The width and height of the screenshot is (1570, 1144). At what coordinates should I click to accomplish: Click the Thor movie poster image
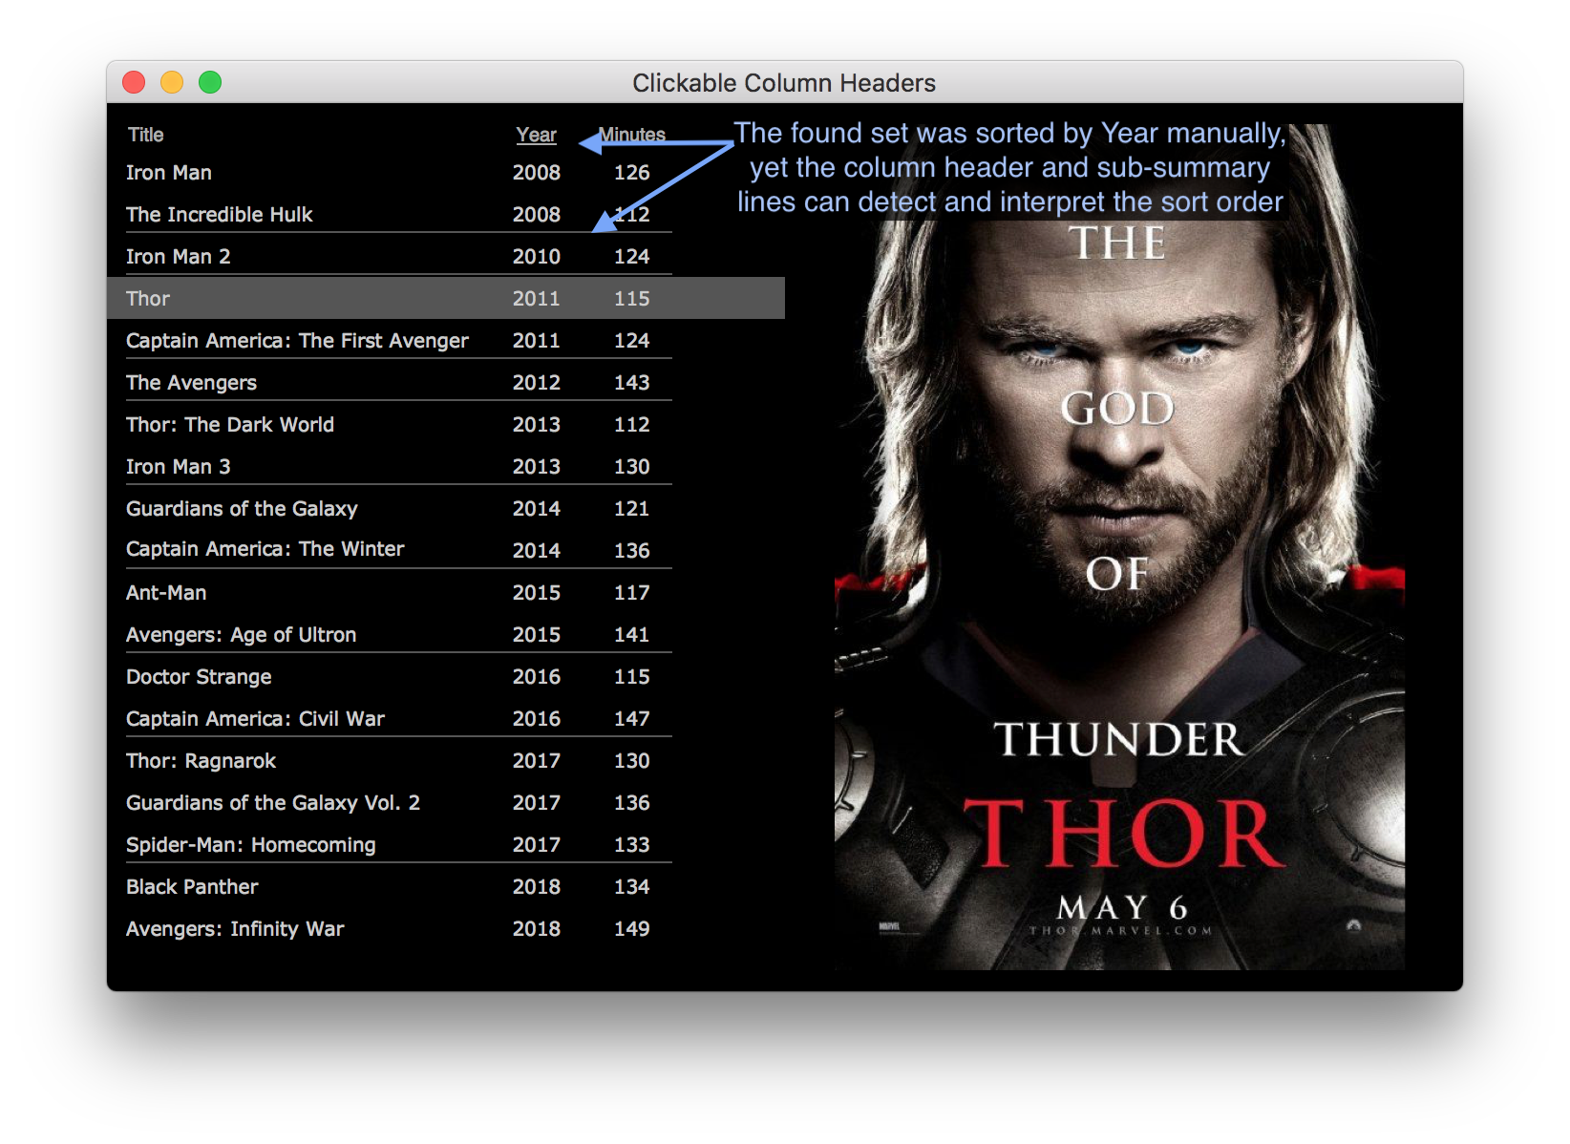(1119, 592)
